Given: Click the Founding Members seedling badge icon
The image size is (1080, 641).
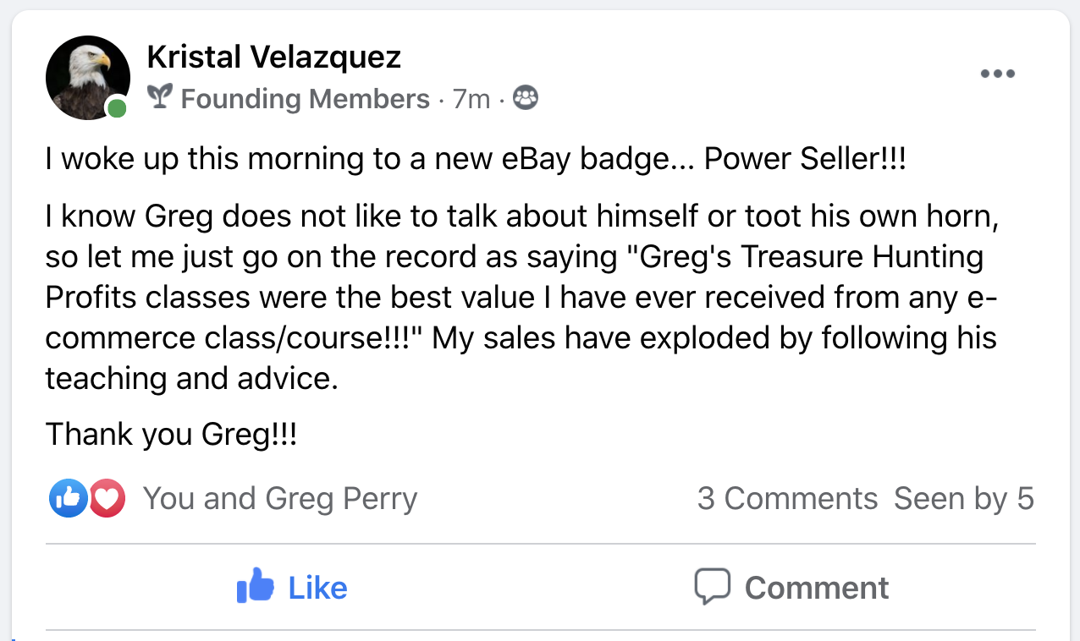Looking at the screenshot, I should [159, 98].
